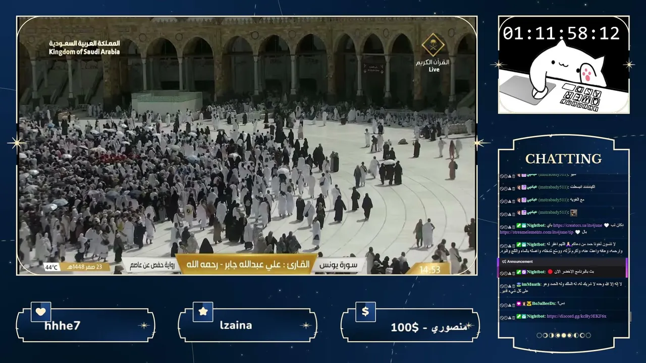Click the username imMuath in chat
This screenshot has height=363, width=646.
(531, 284)
